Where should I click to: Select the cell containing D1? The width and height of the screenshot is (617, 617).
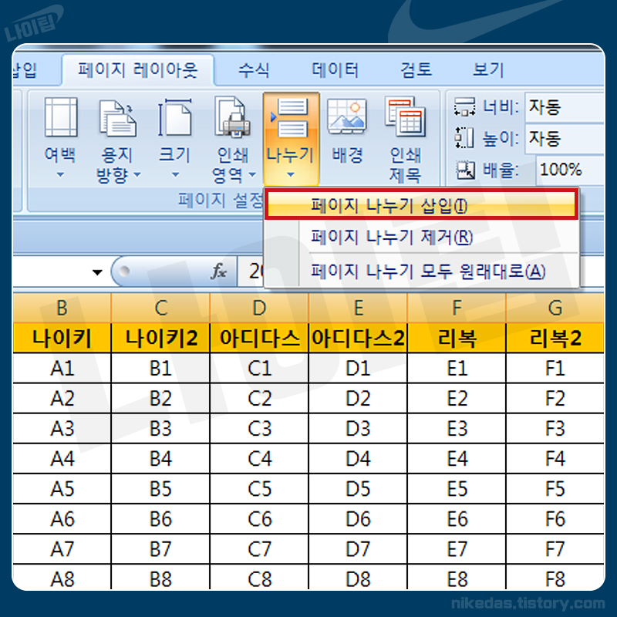click(x=358, y=369)
